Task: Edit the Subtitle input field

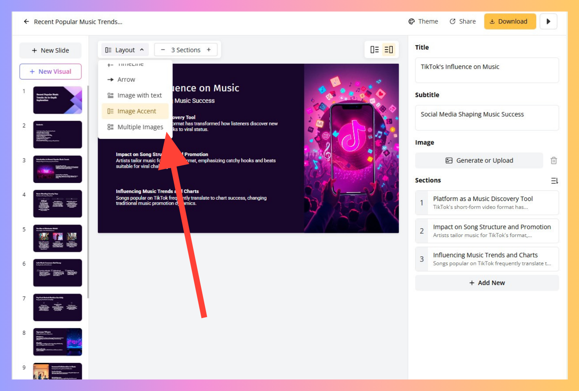Action: tap(487, 117)
